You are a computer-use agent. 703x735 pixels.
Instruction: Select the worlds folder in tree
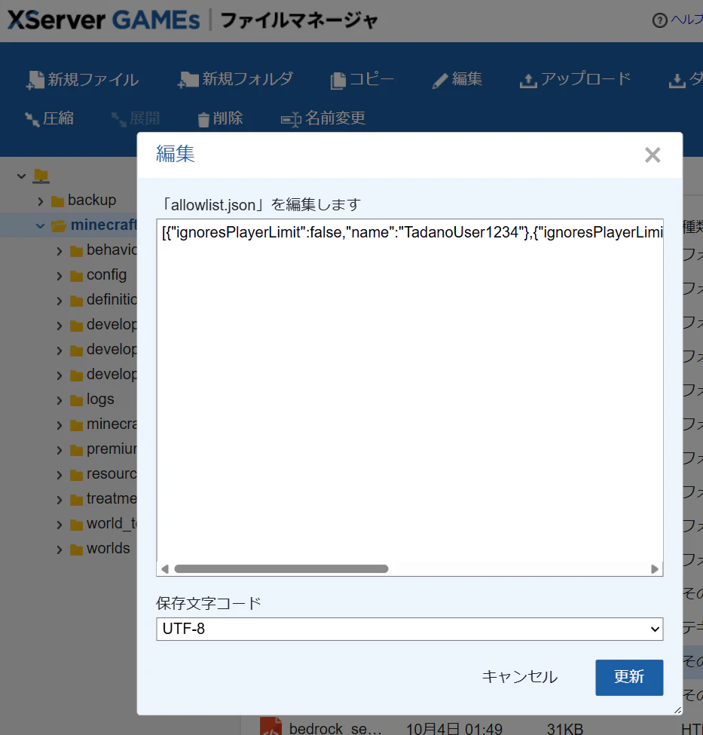[109, 548]
